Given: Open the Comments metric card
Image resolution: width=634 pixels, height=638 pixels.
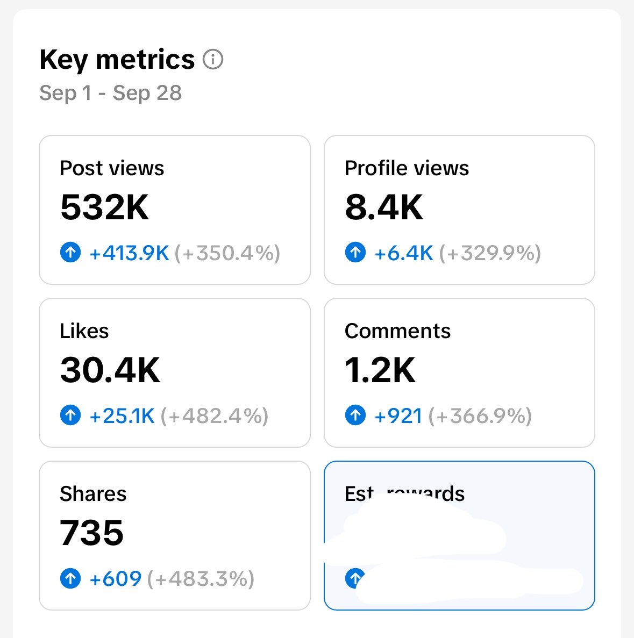Looking at the screenshot, I should point(459,372).
